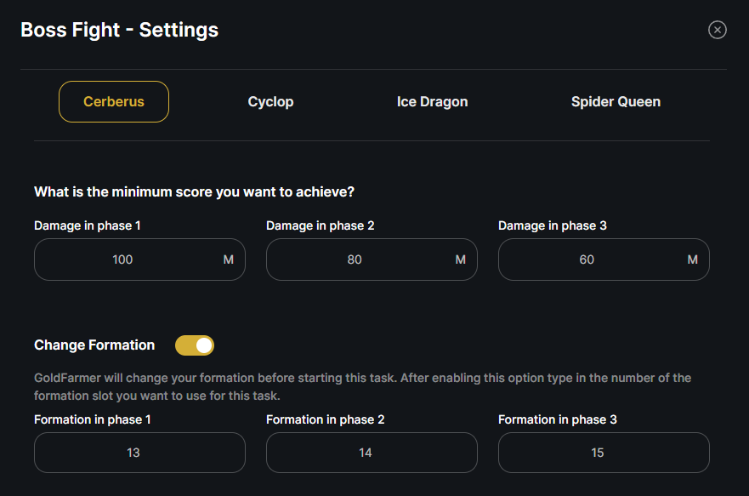Switch to the Cyclop tab
The height and width of the screenshot is (496, 749).
point(270,102)
